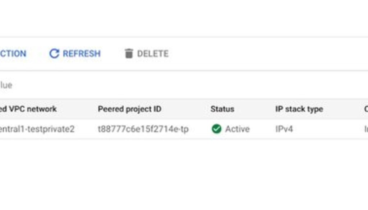368x210 pixels.
Task: Click the Active status text
Action: [237, 129]
